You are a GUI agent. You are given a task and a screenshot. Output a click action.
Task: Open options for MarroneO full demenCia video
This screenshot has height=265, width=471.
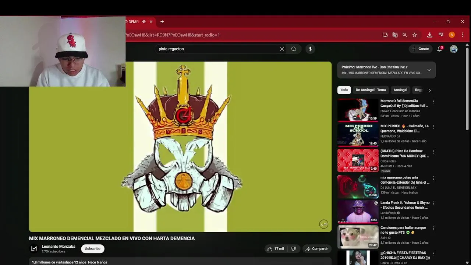pos(434,102)
